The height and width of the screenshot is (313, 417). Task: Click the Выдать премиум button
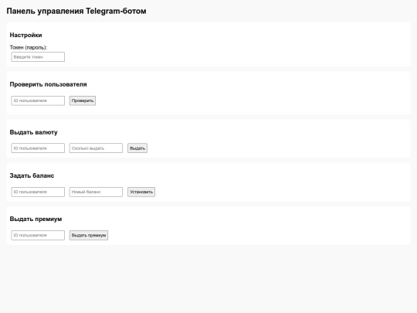point(89,235)
